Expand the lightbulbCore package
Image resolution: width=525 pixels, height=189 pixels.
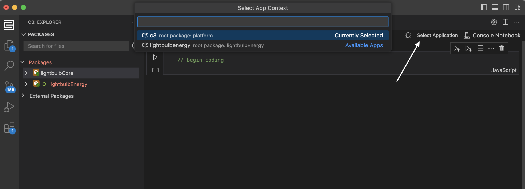pos(26,73)
